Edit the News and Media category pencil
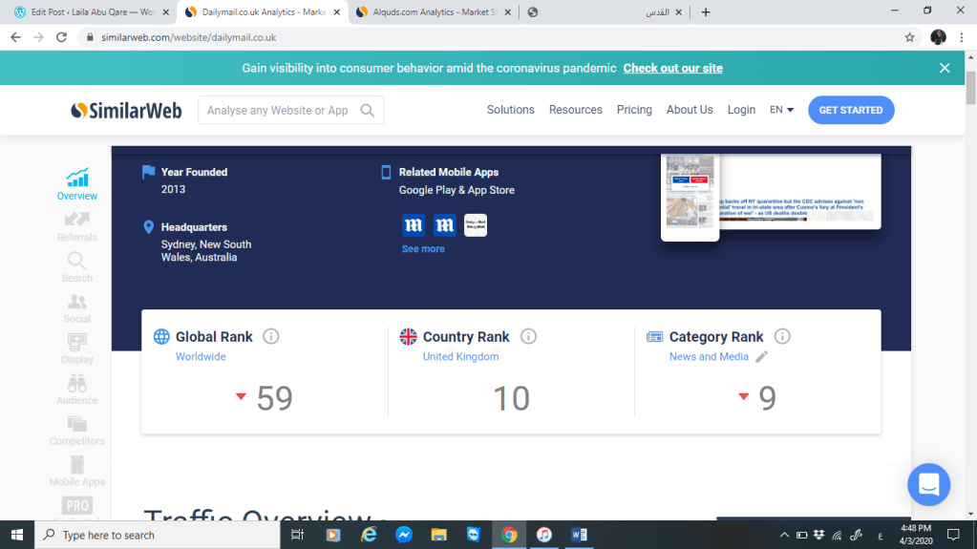 (x=761, y=357)
